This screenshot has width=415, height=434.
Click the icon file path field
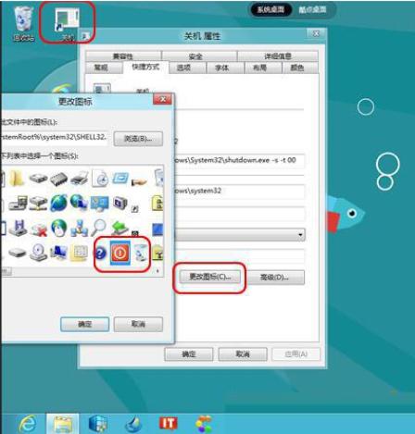coord(55,137)
